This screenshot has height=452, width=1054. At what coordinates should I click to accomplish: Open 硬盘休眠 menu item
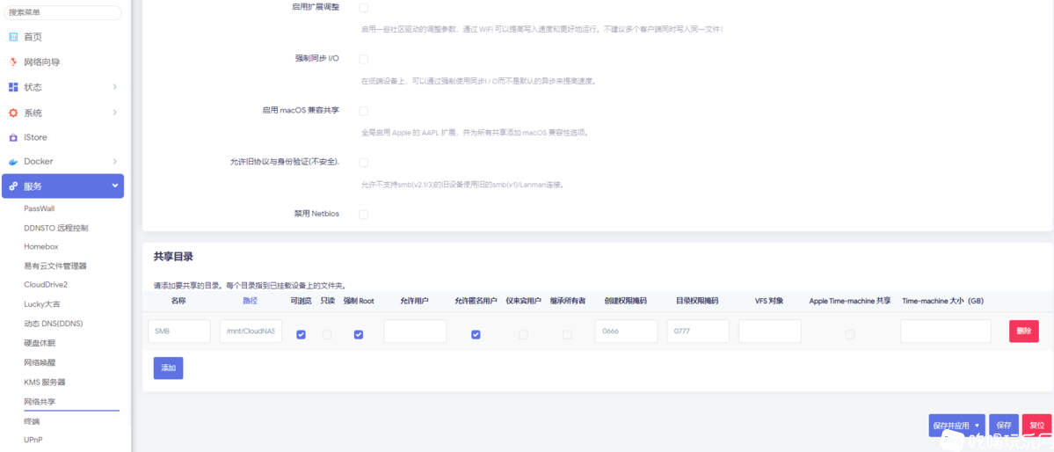pos(40,343)
